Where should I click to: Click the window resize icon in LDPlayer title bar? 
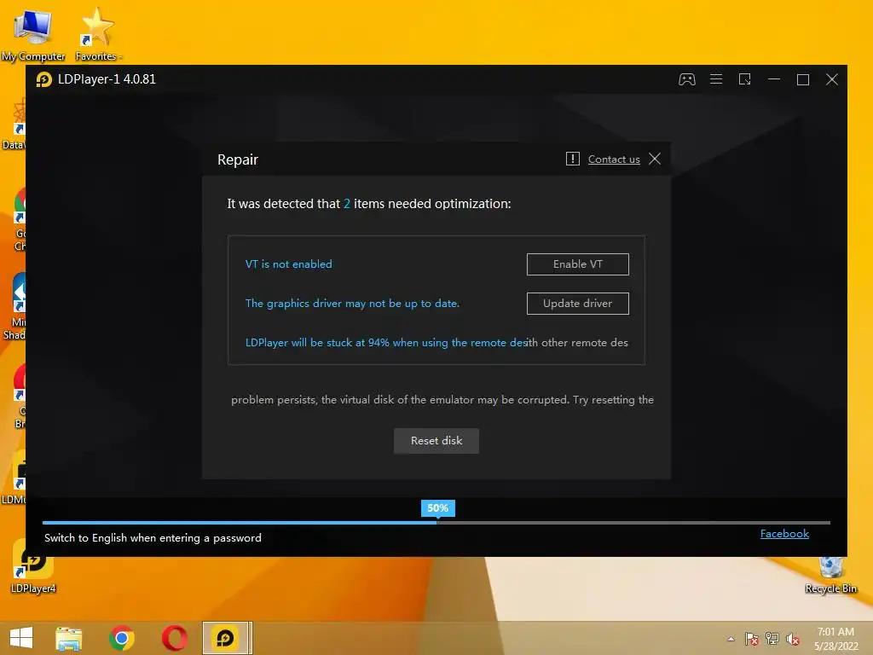pyautogui.click(x=744, y=79)
